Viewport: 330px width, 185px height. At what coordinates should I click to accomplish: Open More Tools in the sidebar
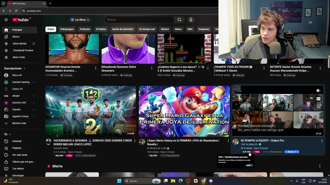[20, 57]
